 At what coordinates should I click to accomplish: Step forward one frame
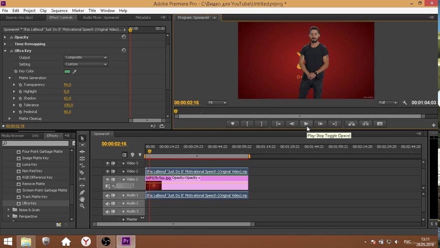click(320, 124)
